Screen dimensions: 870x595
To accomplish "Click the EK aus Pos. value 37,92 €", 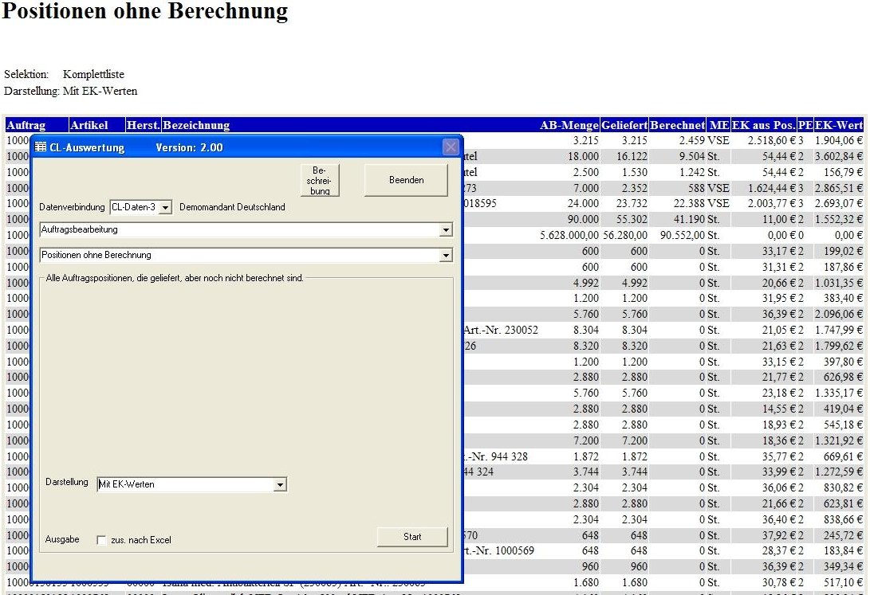I will pos(779,536).
